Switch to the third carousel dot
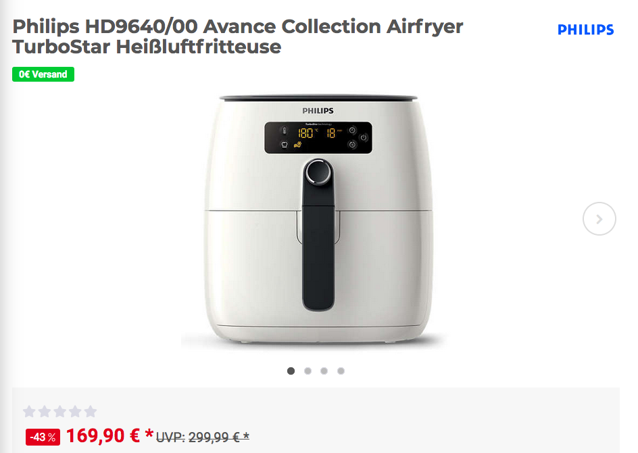 [324, 371]
